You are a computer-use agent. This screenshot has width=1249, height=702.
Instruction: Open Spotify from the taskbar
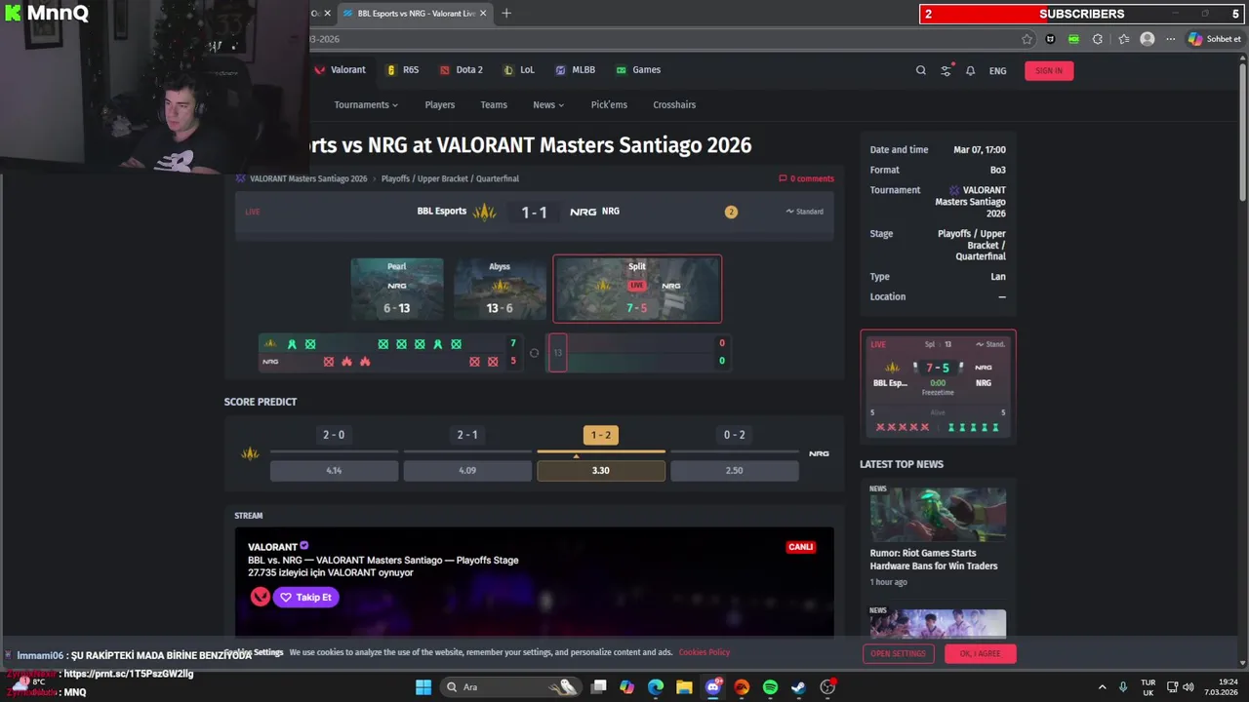770,687
